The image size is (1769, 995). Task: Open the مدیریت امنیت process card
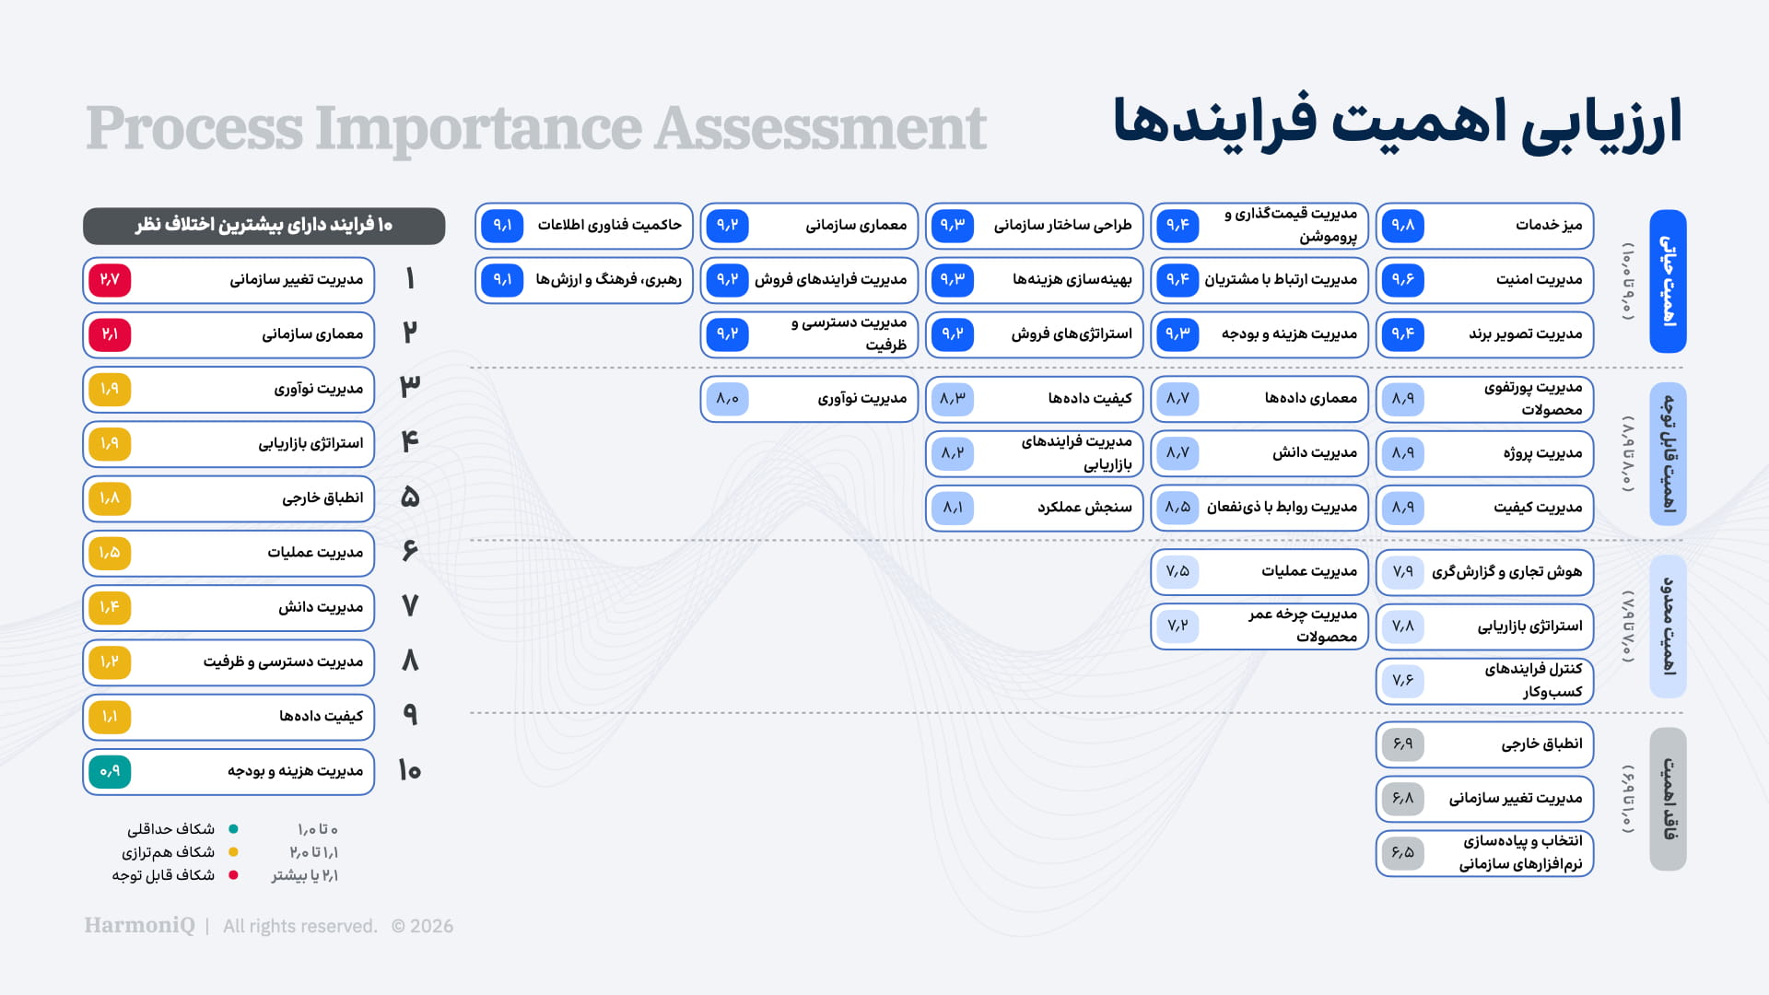point(1484,280)
